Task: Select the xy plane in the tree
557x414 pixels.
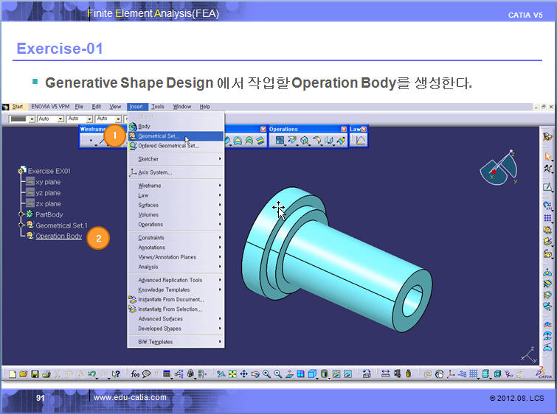Action: (x=48, y=181)
